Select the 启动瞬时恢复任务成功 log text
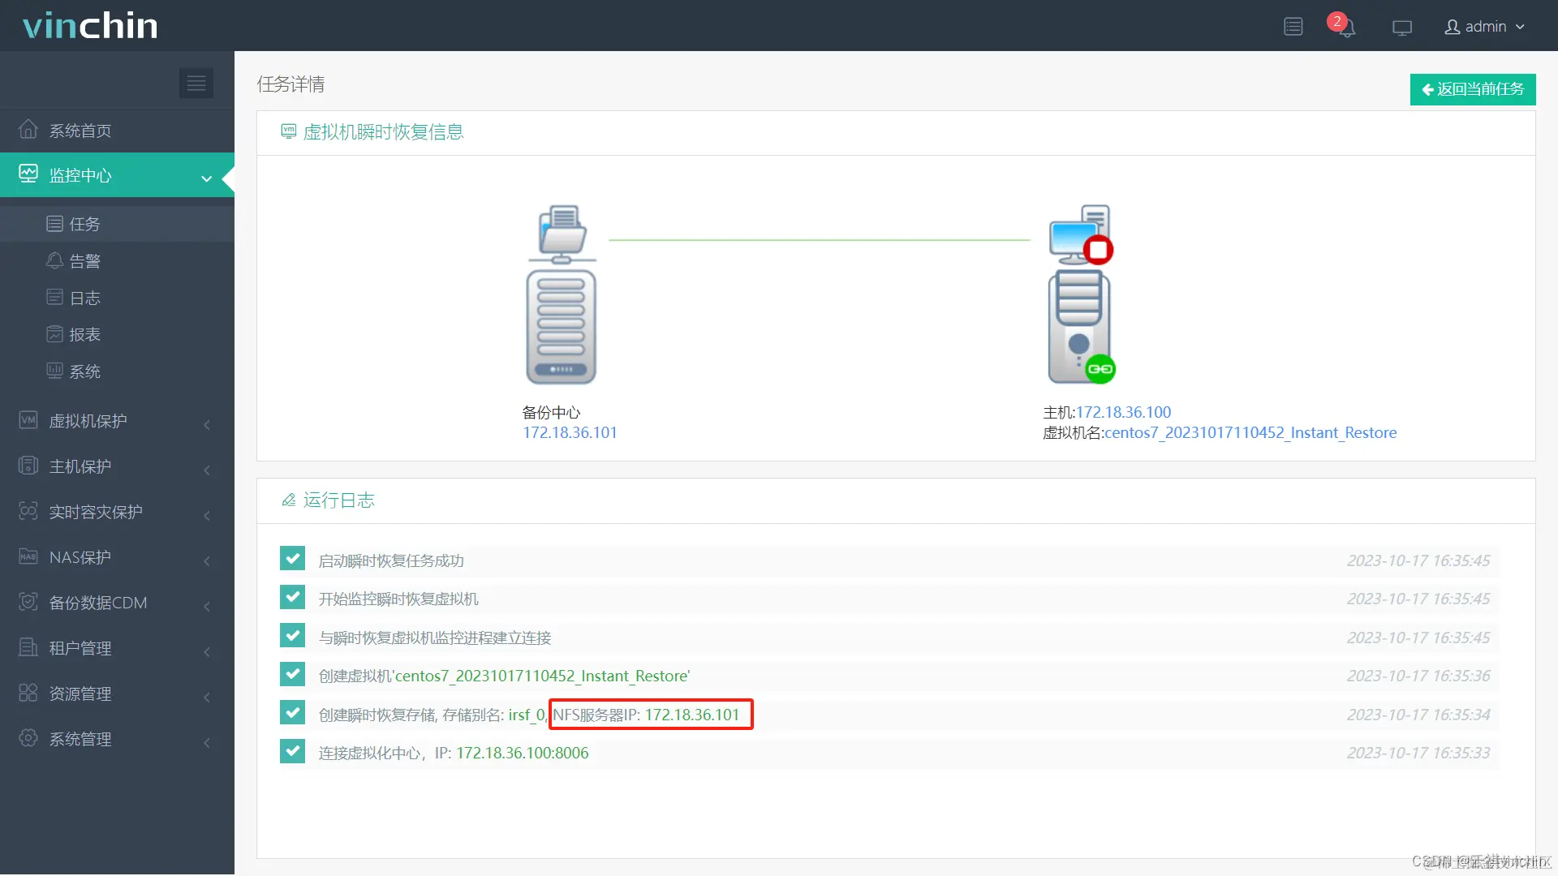The height and width of the screenshot is (876, 1558). (x=391, y=560)
